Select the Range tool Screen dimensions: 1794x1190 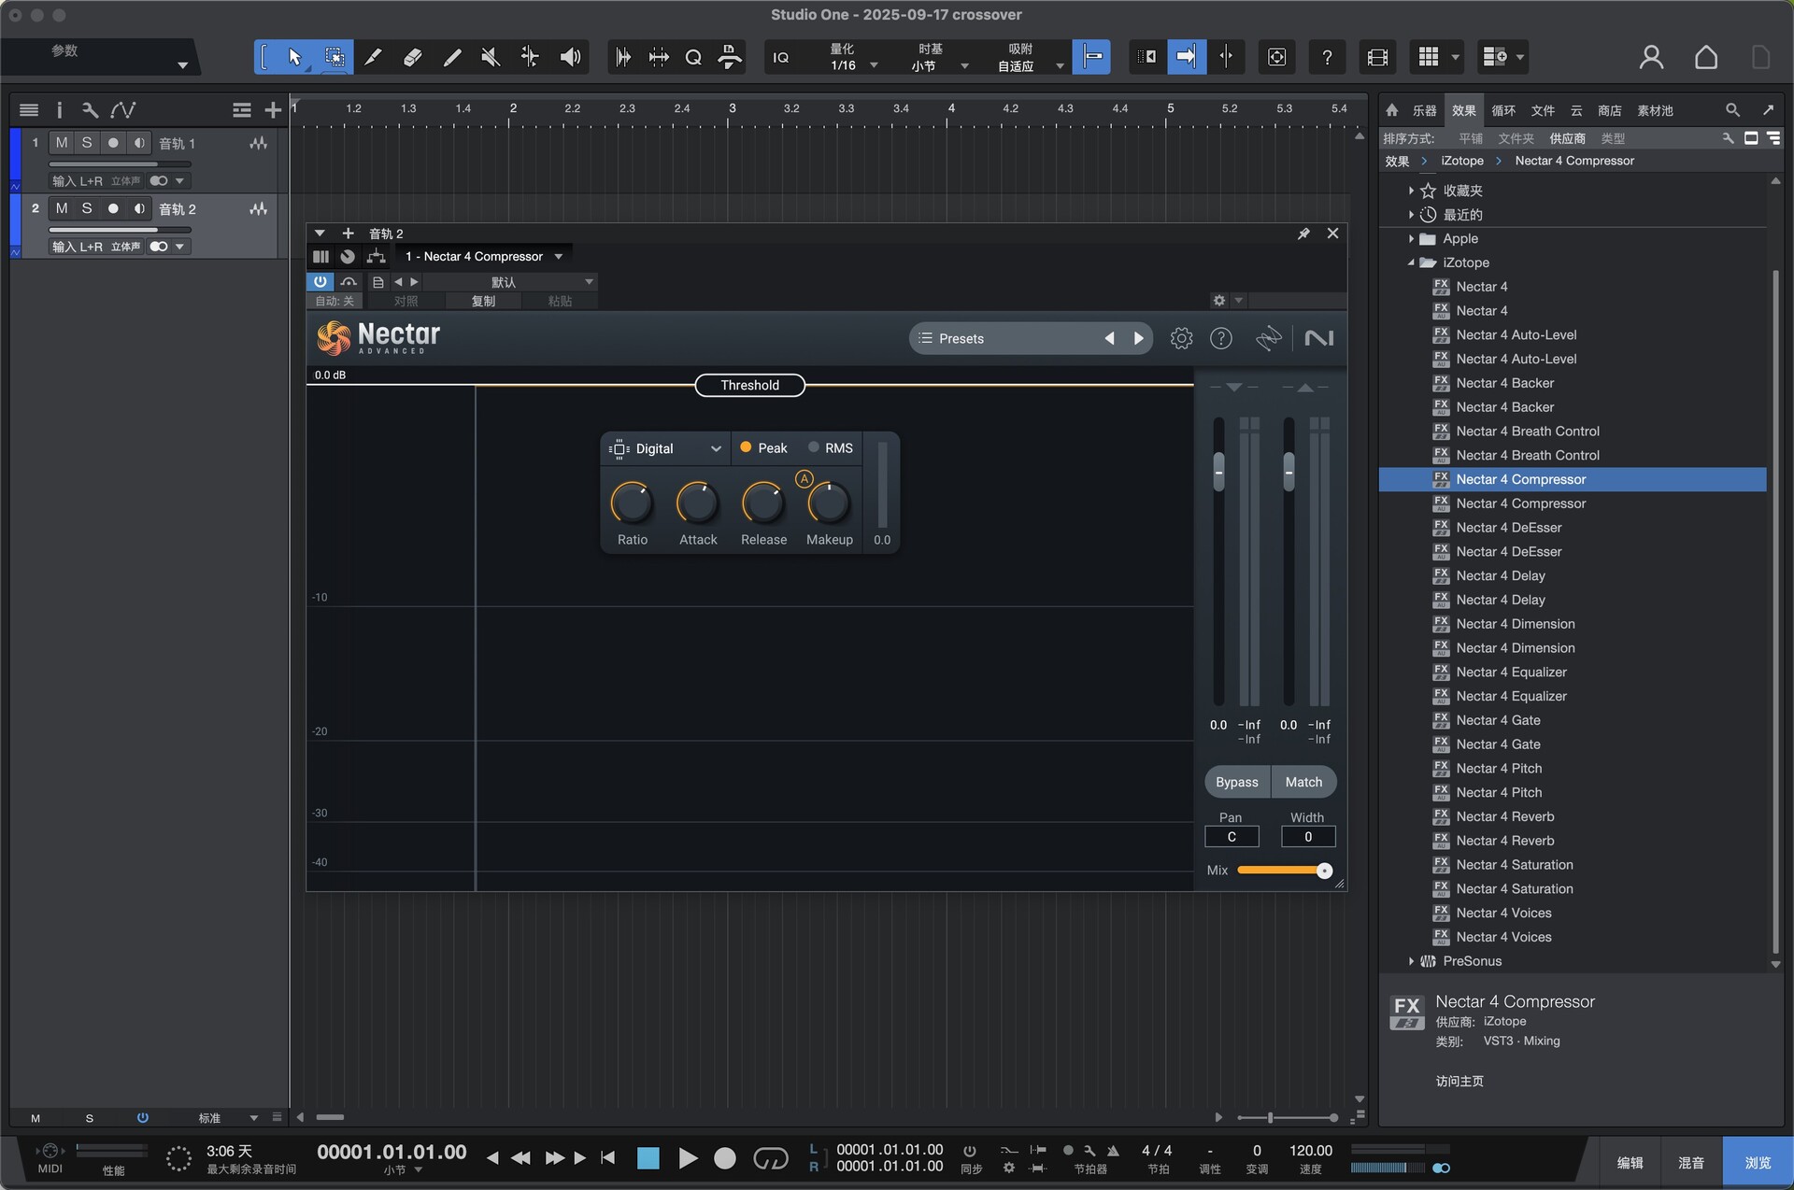click(x=334, y=57)
